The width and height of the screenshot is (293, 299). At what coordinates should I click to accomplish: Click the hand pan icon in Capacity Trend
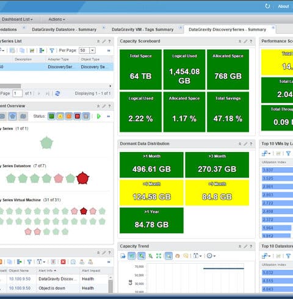pos(178,256)
